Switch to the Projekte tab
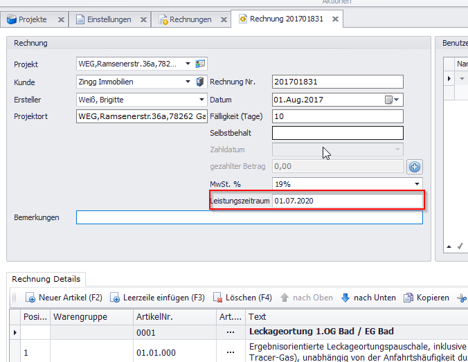Screen dimensions: 468x362 32,19
